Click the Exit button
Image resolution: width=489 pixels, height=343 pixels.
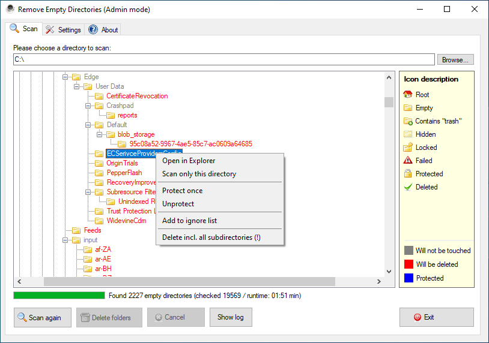[437, 317]
